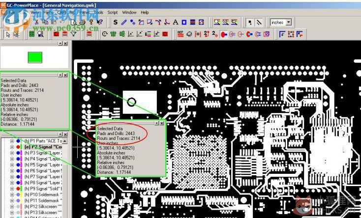
Task: Select the Add Text 'A' tool
Action: 176,22
